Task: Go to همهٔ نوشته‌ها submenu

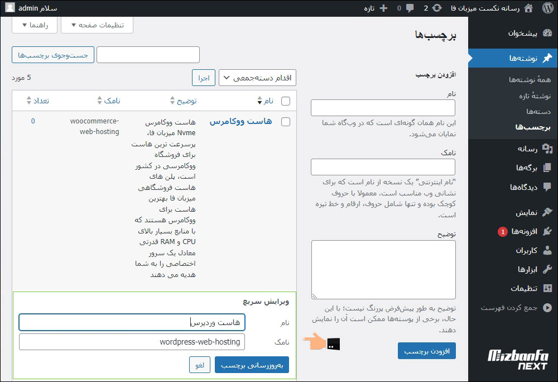Action: 530,79
